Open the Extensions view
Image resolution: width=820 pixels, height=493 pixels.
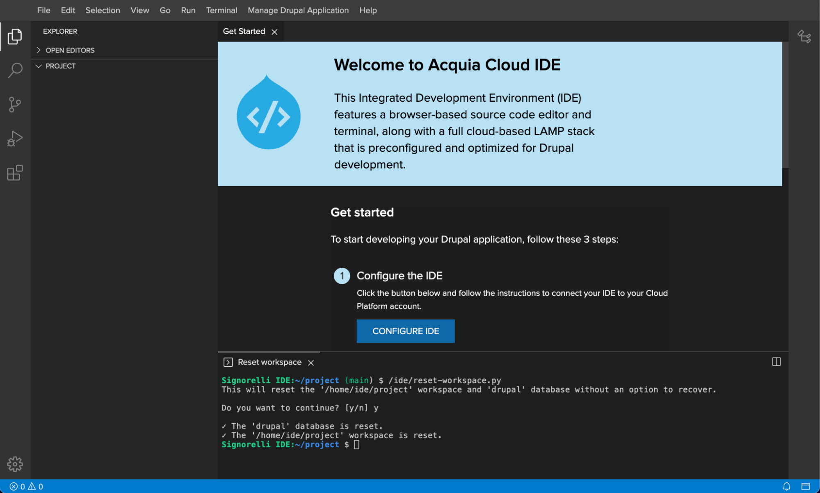click(x=15, y=173)
